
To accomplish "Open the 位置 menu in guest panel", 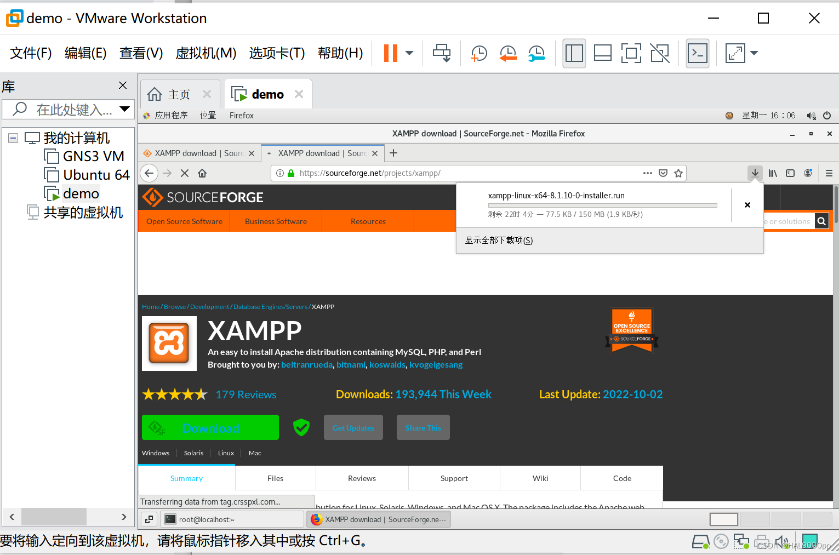I will point(208,115).
